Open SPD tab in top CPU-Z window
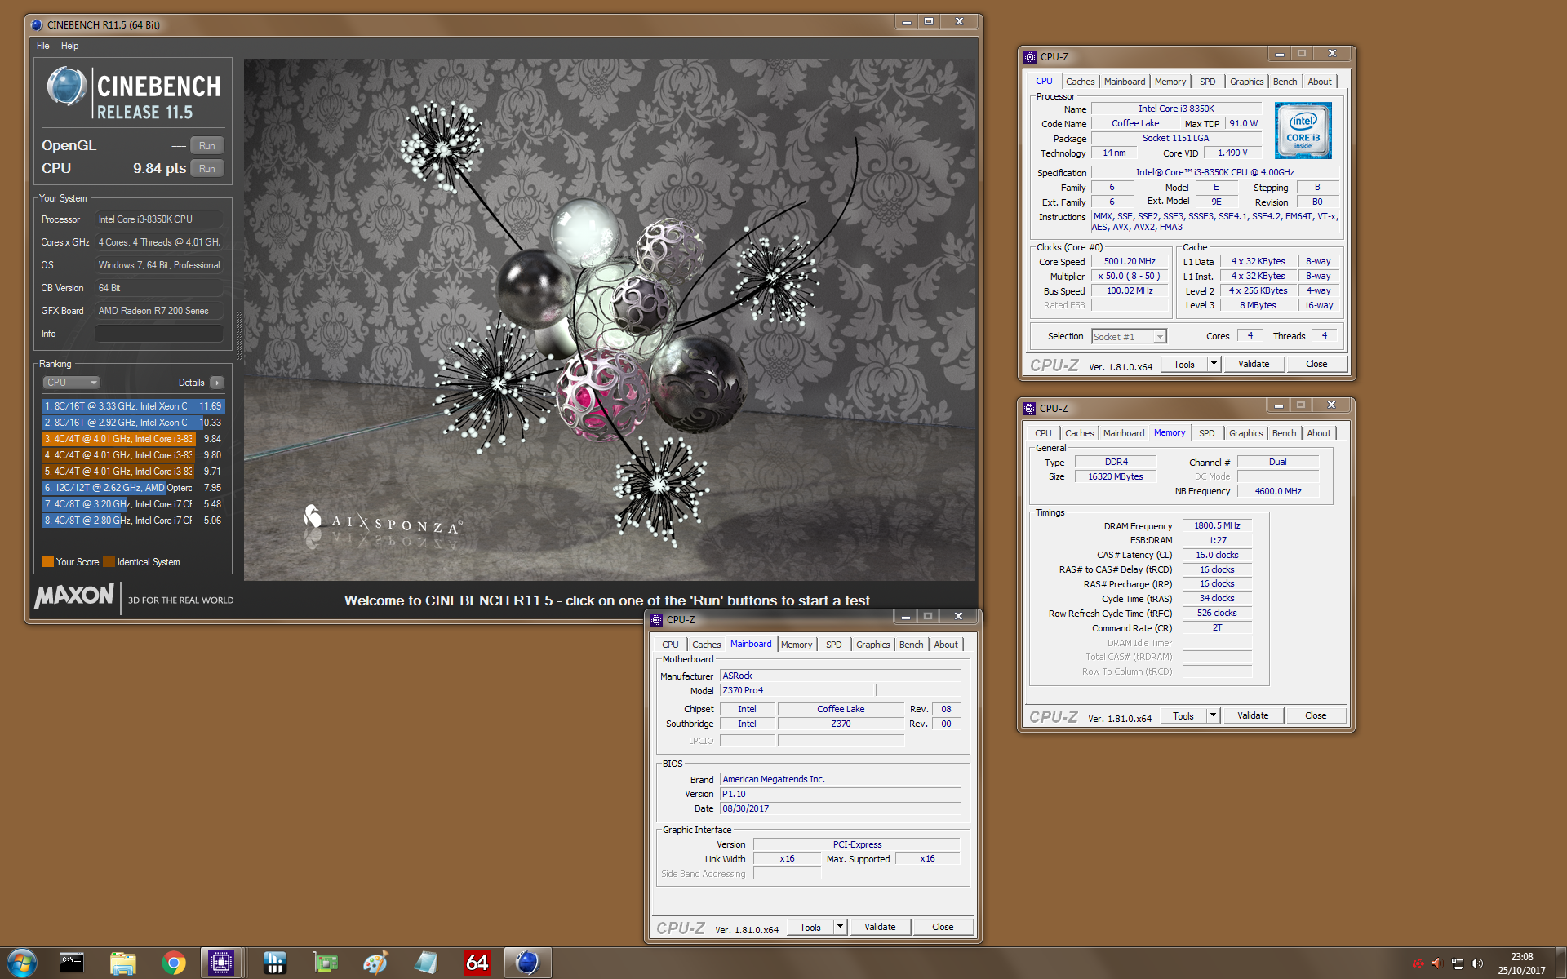The width and height of the screenshot is (1567, 979). pos(1207,82)
